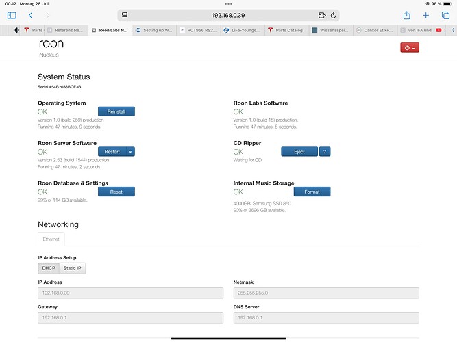Switch to the Setting up W... tab
This screenshot has height=342, width=457.
(154, 30)
